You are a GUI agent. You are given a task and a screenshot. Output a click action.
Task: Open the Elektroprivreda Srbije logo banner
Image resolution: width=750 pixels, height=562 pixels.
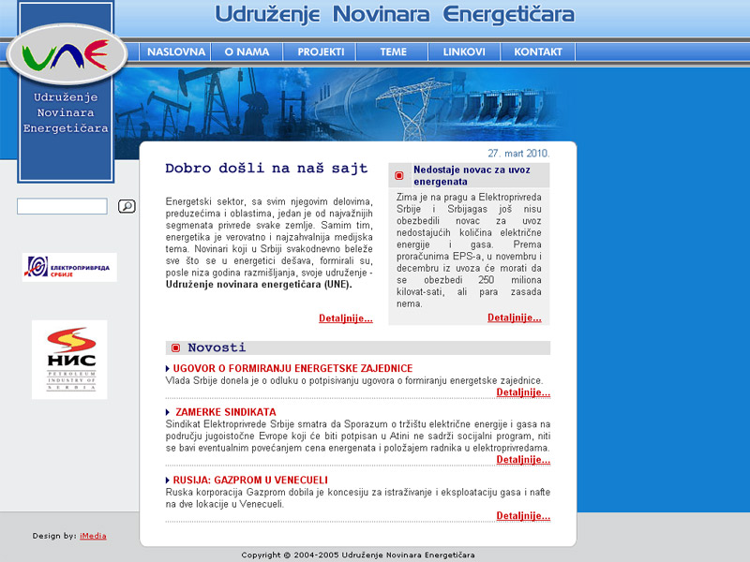pyautogui.click(x=69, y=267)
